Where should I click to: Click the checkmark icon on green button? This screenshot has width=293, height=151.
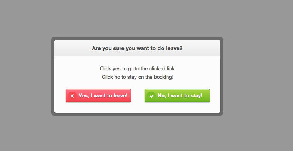152,96
